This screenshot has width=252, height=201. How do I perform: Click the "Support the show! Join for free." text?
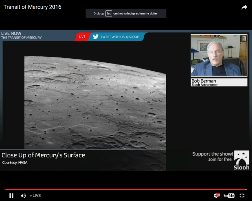(x=212, y=157)
